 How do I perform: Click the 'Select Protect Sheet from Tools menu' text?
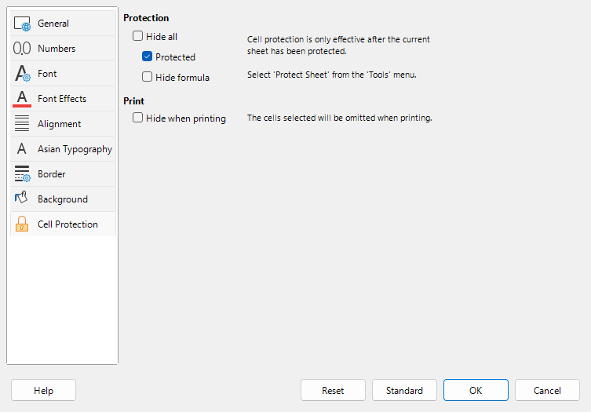[x=332, y=75]
